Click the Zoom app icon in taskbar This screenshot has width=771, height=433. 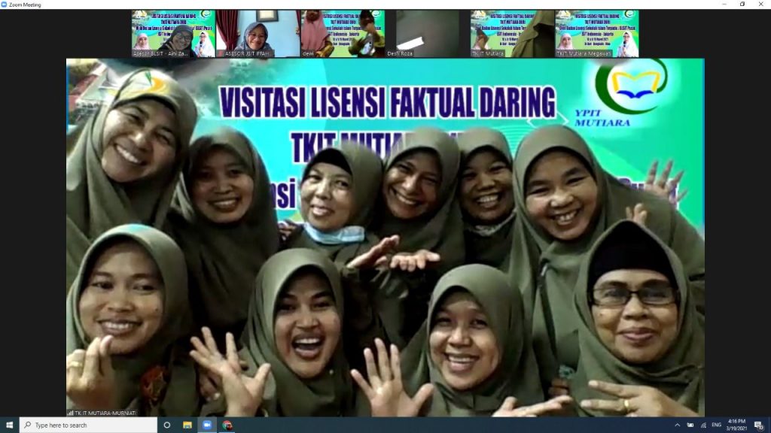pyautogui.click(x=207, y=425)
